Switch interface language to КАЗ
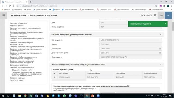The height and width of the screenshot is (98, 174). click(161, 15)
